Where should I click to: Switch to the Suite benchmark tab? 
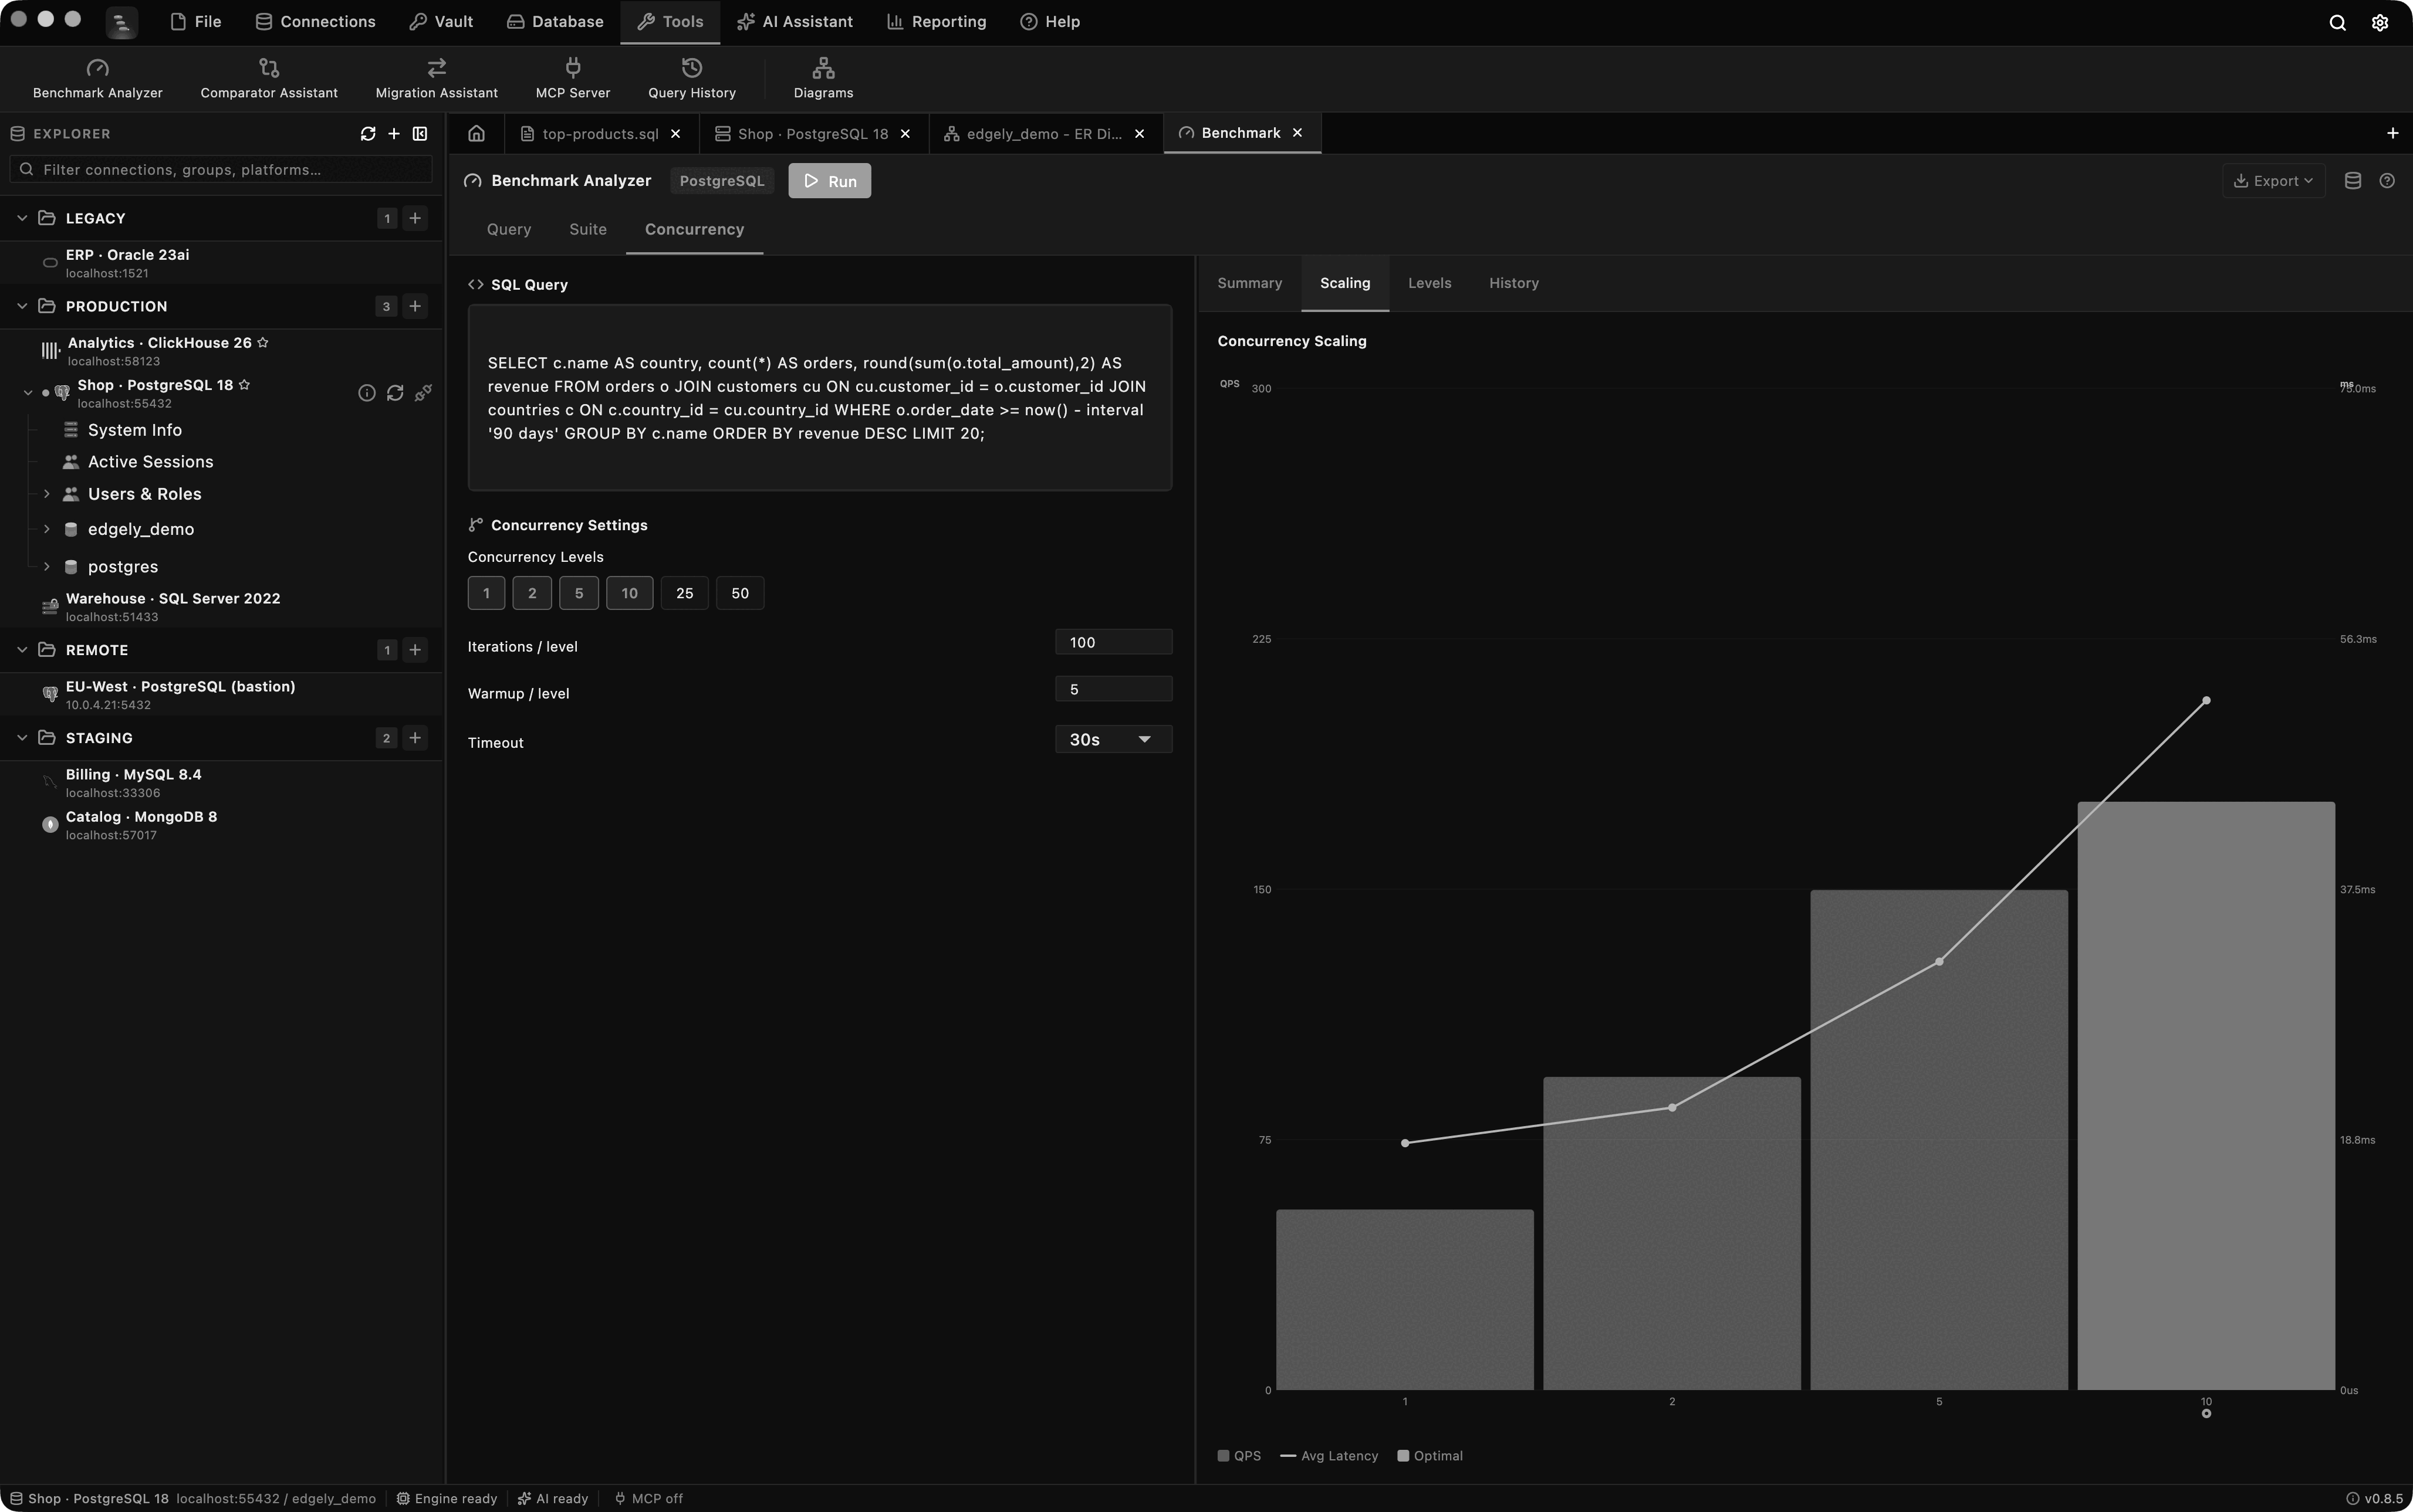(x=587, y=229)
